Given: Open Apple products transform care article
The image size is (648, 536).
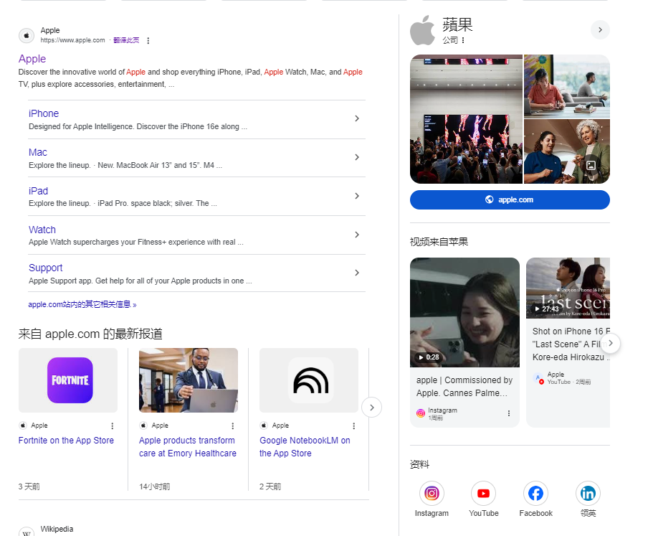Looking at the screenshot, I should [x=188, y=446].
